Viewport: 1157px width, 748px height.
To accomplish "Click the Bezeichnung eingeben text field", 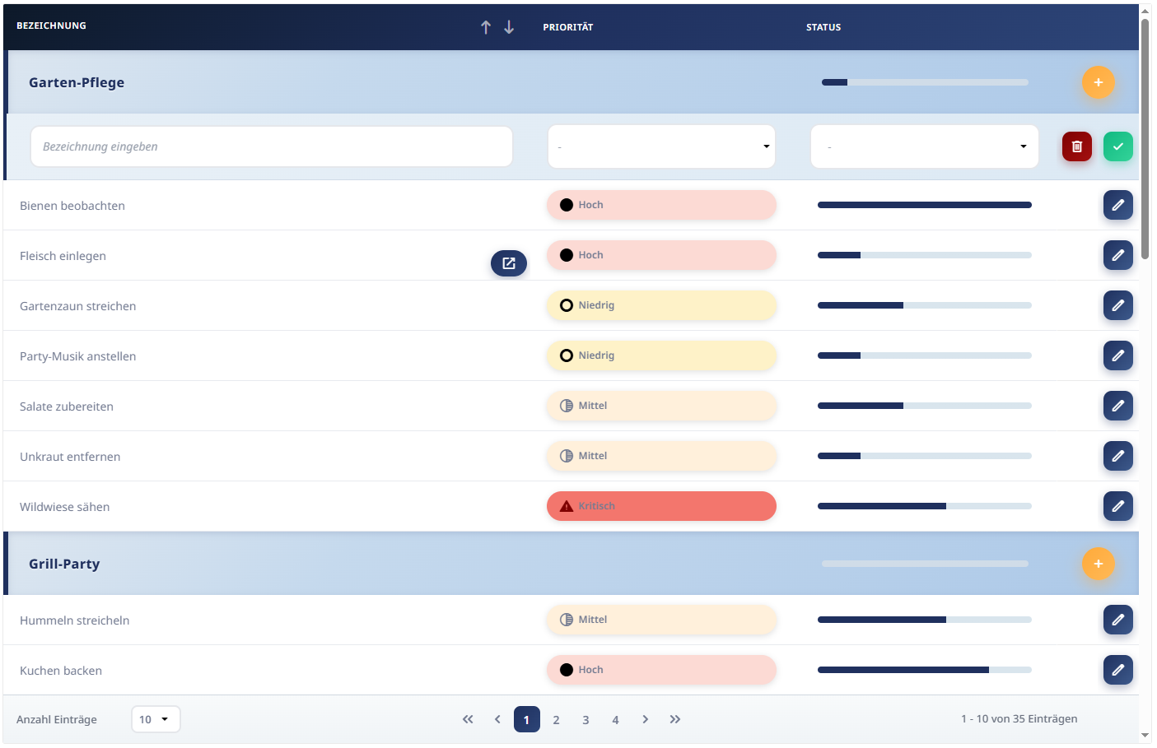I will (272, 146).
